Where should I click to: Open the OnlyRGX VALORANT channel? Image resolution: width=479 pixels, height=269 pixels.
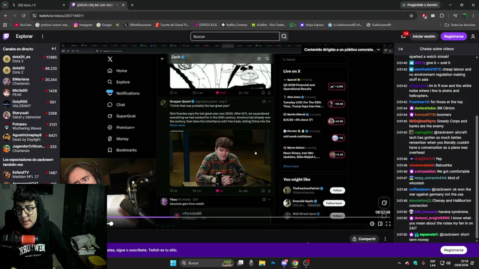pyautogui.click(x=30, y=104)
